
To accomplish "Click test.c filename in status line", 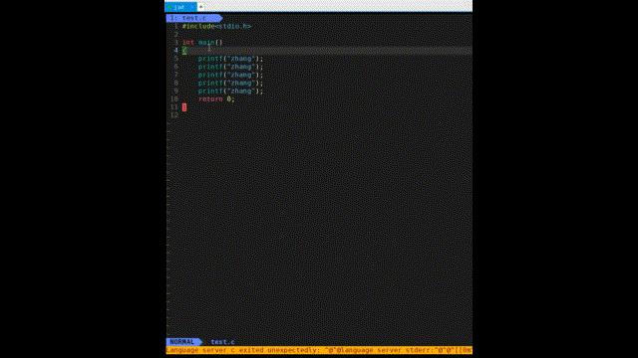I will pos(222,342).
